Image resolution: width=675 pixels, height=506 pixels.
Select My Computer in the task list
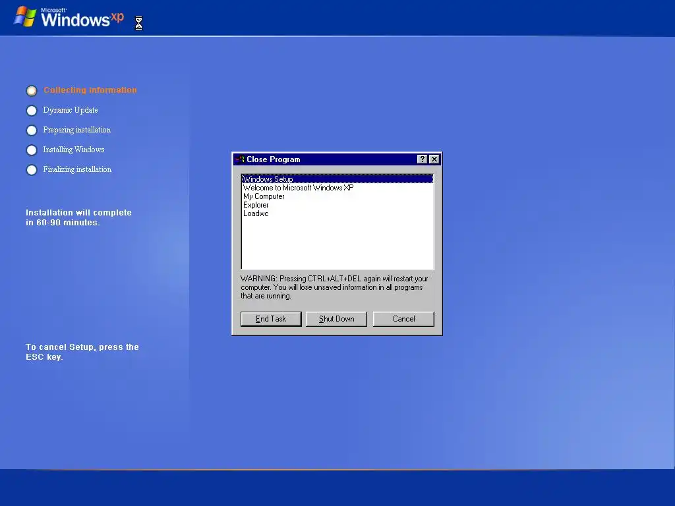click(x=337, y=196)
